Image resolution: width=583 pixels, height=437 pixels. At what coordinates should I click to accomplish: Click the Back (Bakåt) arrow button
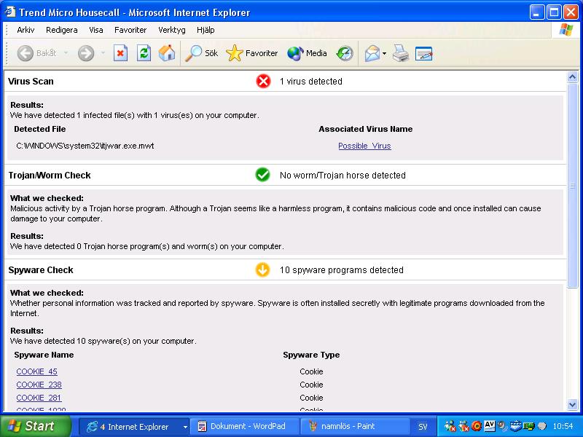coord(26,53)
